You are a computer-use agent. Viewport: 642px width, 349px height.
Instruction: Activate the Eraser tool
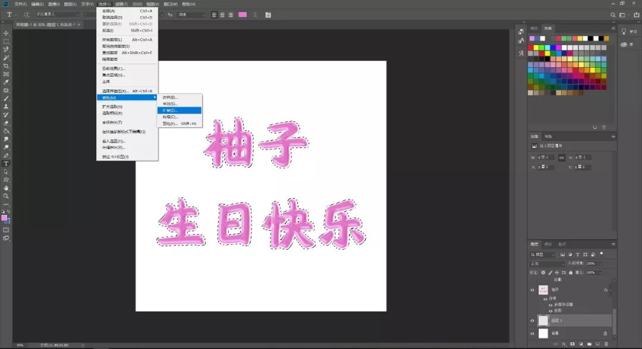coord(7,122)
